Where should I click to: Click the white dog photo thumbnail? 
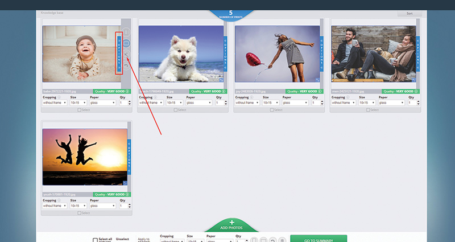point(181,54)
